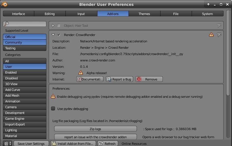Select the 3D View category

pos(24,84)
